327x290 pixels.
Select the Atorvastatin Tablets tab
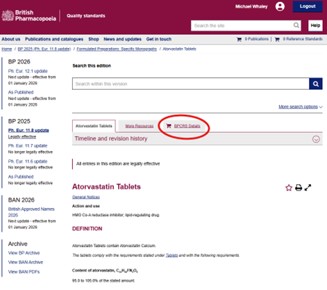click(94, 126)
